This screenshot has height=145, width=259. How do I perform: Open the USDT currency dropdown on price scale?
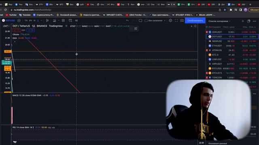(x=6, y=26)
